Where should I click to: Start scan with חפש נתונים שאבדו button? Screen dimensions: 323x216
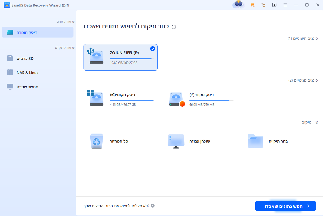[285, 206]
